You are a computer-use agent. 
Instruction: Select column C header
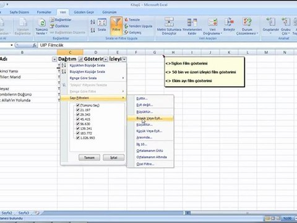tap(70, 53)
